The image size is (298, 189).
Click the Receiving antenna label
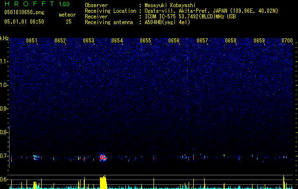109,22
